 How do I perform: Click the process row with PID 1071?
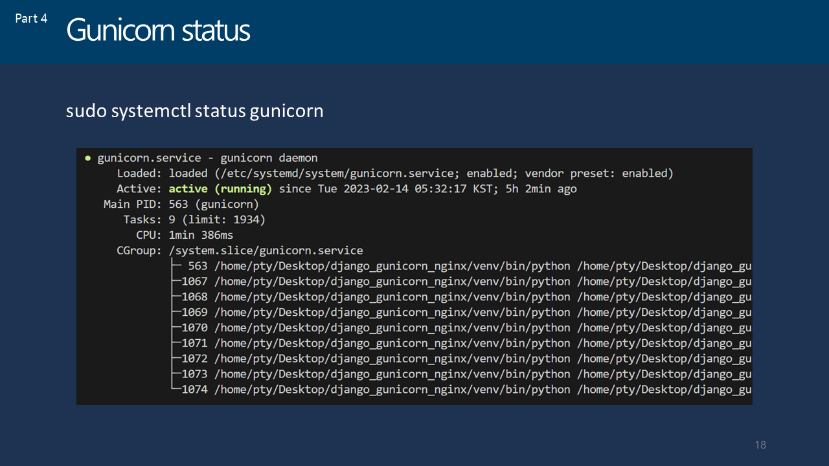pyautogui.click(x=462, y=343)
